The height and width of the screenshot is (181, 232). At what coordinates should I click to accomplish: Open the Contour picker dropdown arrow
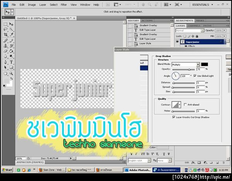click(180, 105)
